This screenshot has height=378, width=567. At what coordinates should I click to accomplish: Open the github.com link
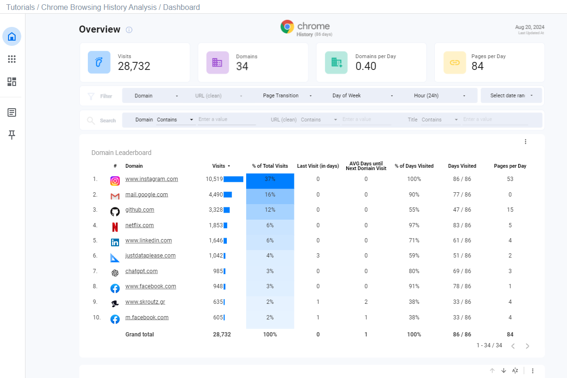tap(140, 209)
